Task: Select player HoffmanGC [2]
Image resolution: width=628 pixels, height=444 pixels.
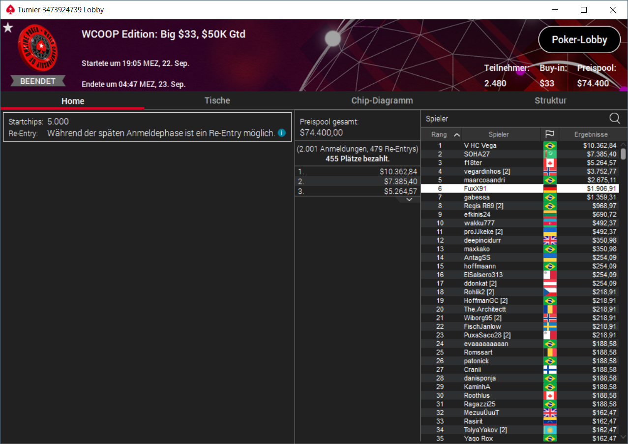Action: point(486,301)
